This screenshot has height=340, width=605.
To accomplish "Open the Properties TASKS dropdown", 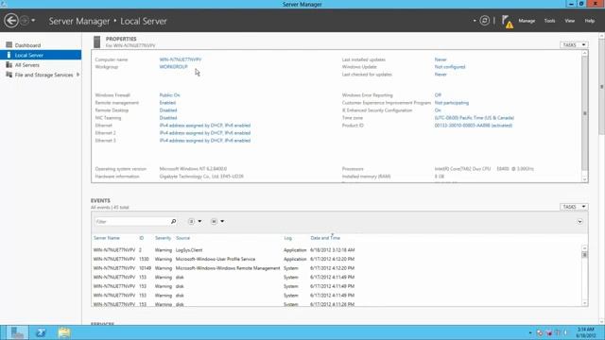I will 574,45.
